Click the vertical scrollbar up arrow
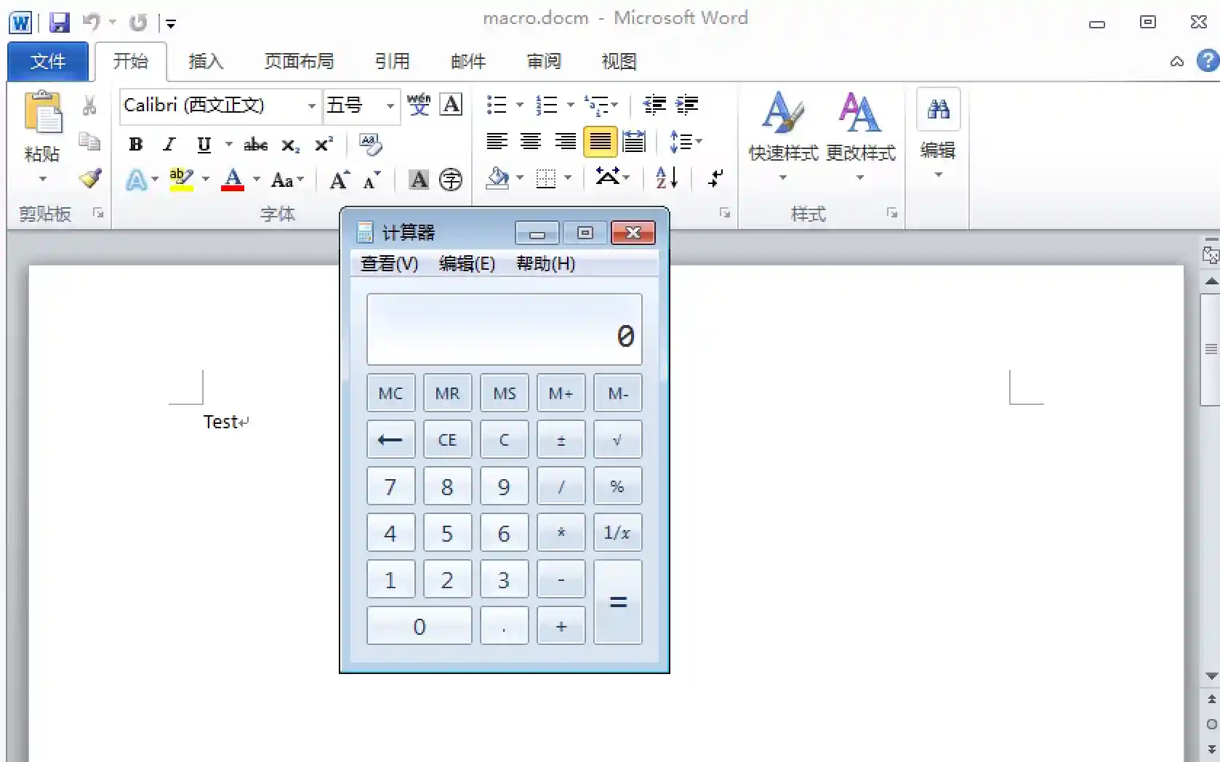 coord(1211,281)
